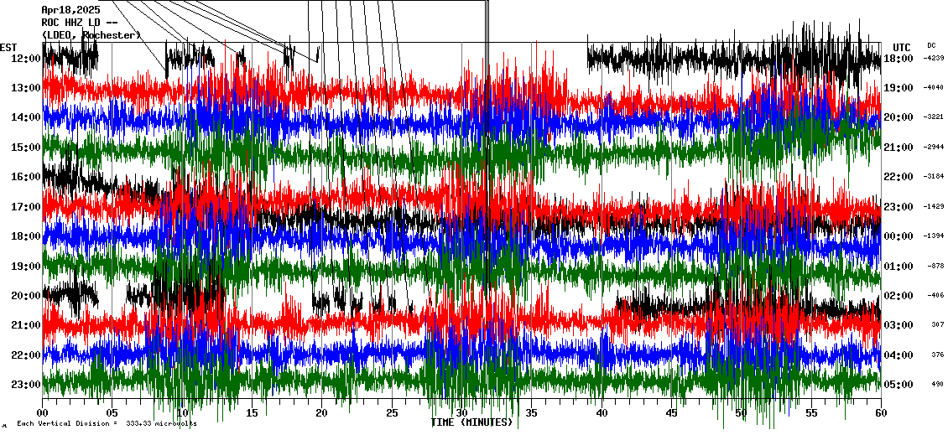Viewport: 948px width, 435px height.
Task: Click the EST axis header
Action: [x=8, y=47]
